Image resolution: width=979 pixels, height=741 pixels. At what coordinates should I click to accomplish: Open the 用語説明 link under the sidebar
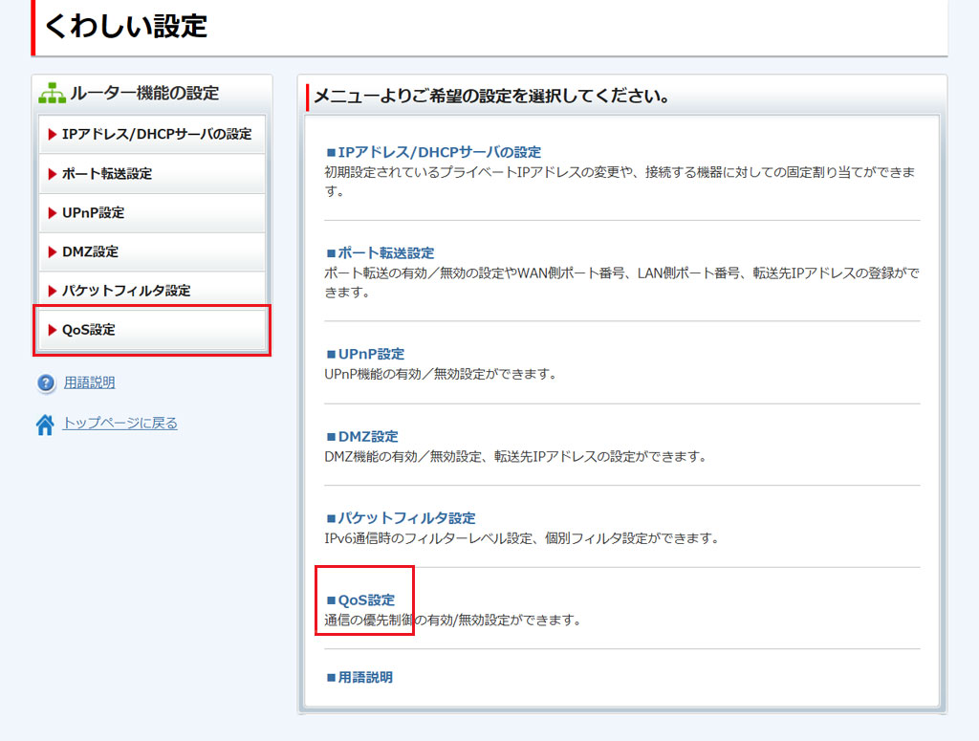(89, 383)
